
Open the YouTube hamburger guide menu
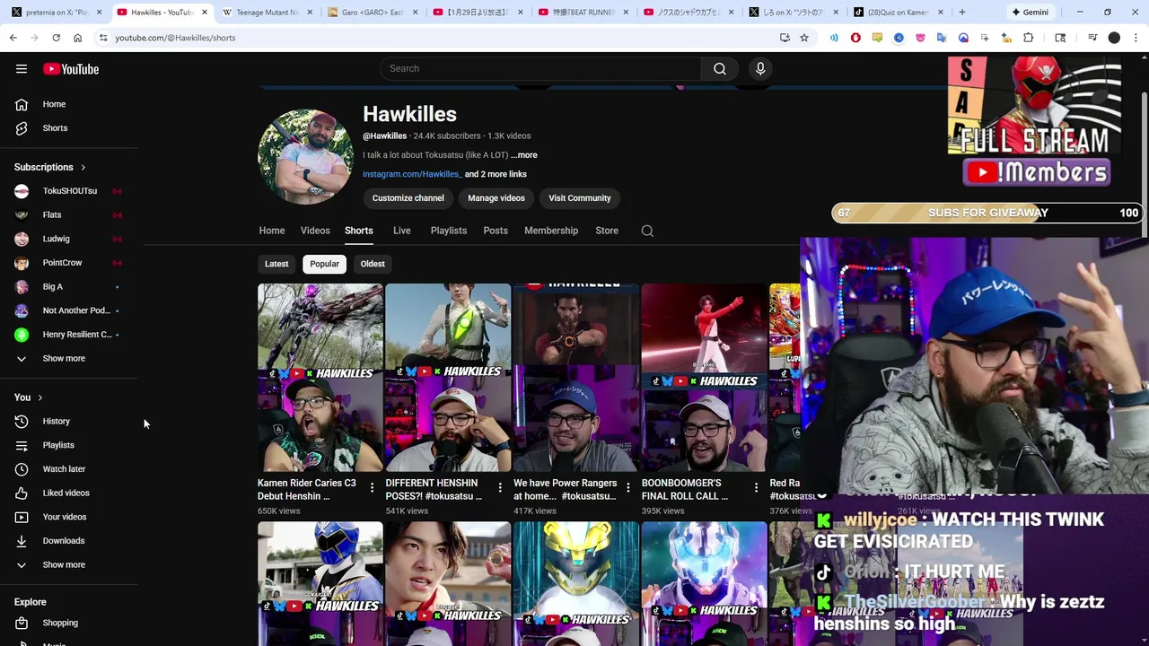22,69
